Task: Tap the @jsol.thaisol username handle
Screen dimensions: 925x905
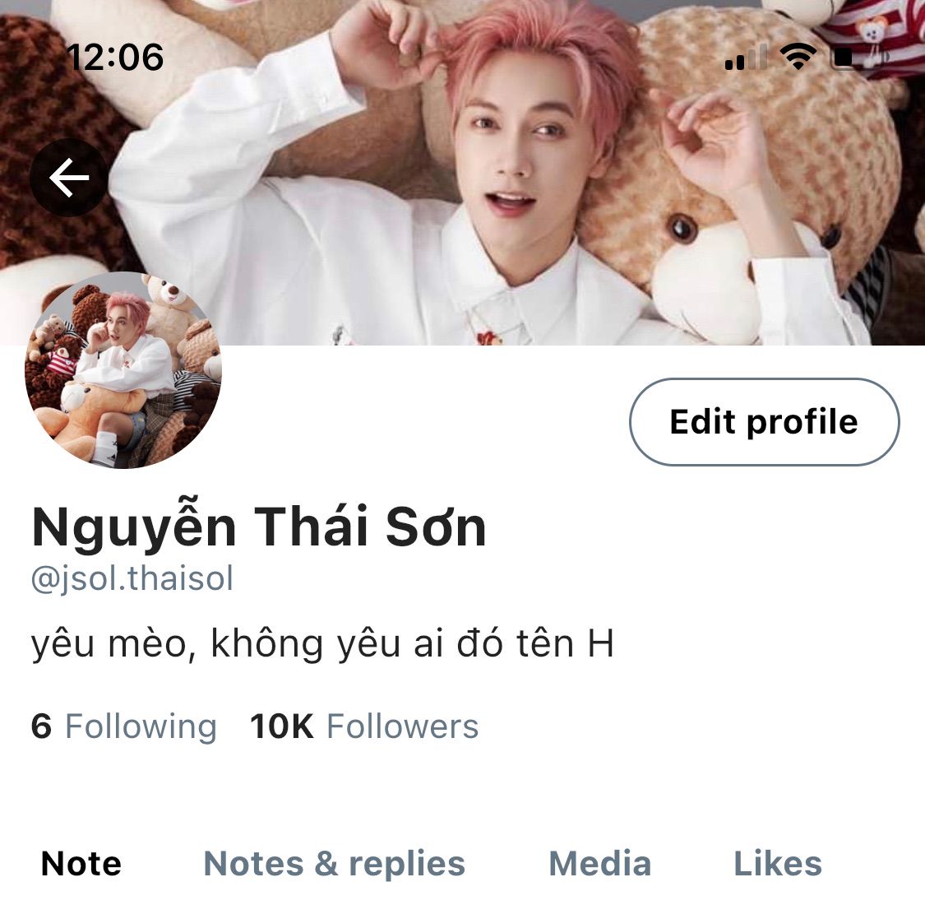Action: [132, 578]
